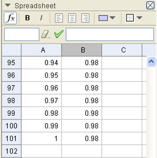
Task: Select row header 101
Action: tap(12, 138)
